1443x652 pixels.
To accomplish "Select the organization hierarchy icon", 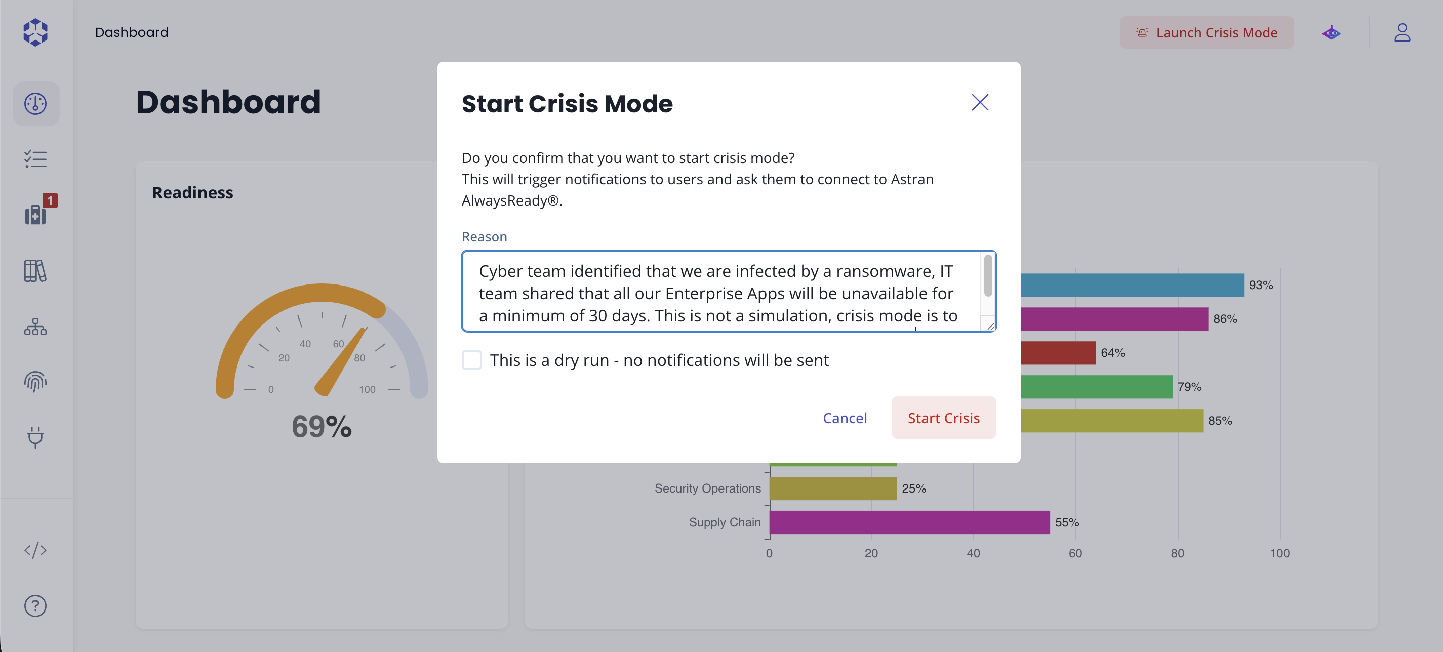I will tap(35, 327).
